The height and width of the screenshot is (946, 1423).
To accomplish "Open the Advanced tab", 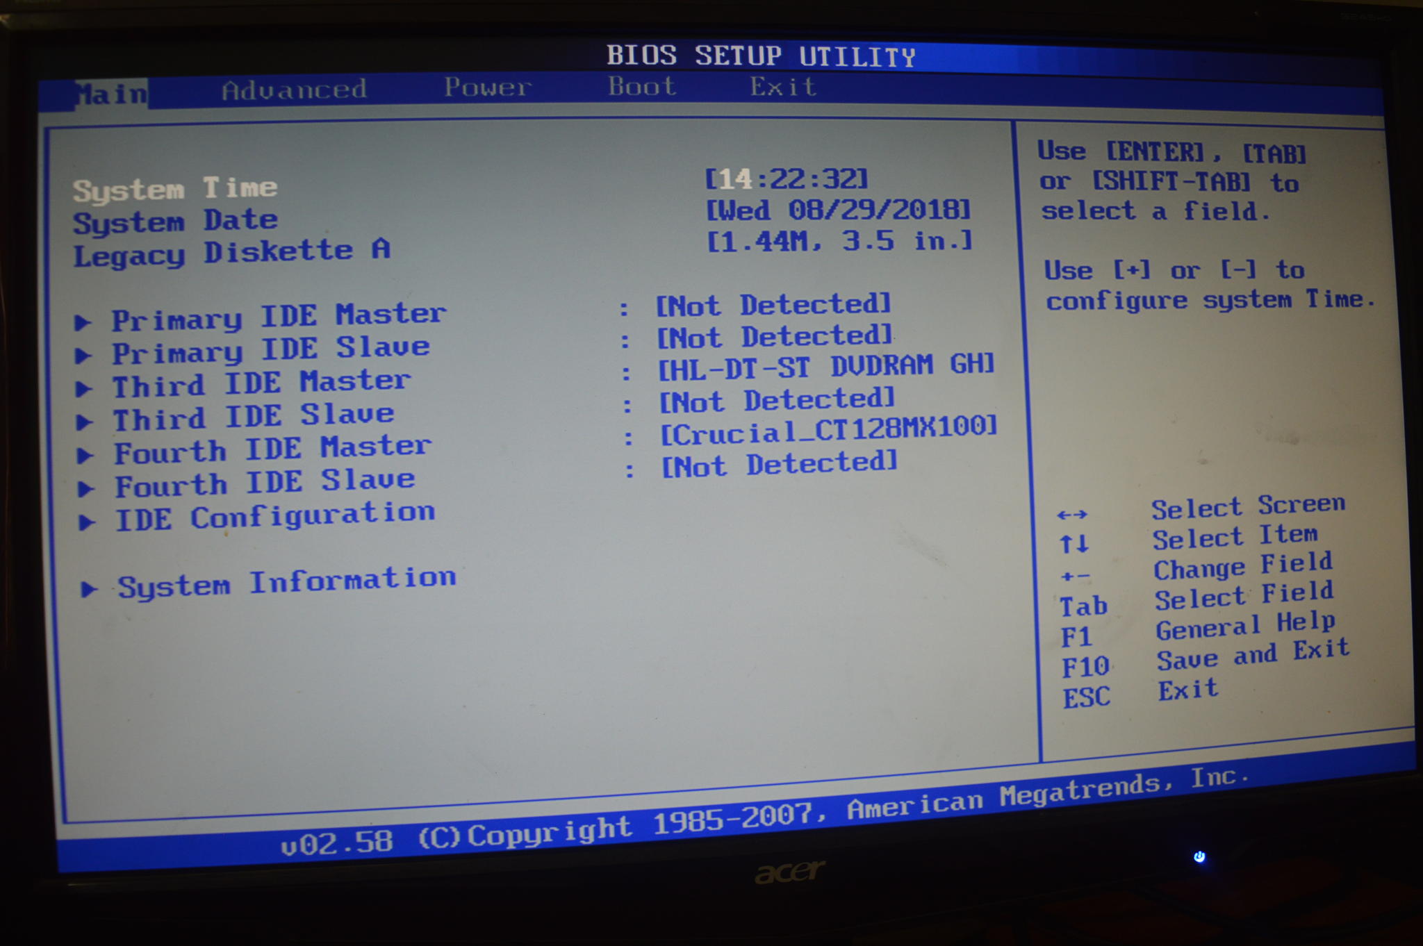I will coord(294,90).
